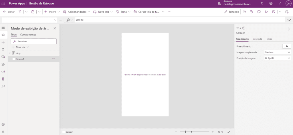The image size is (293, 135).
Task: Open Screen1 more options ellipsis
Action: click(x=54, y=59)
